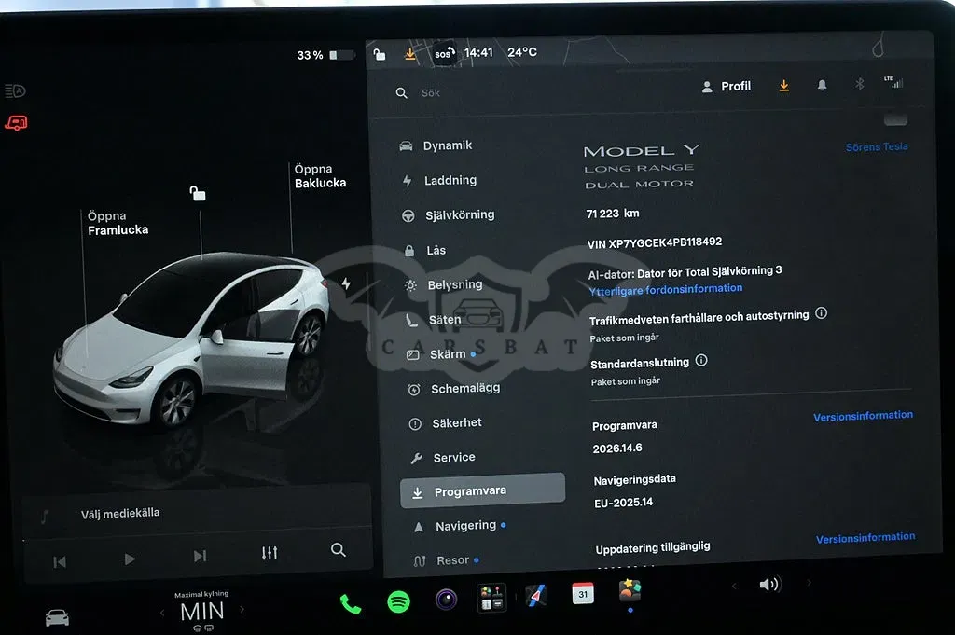
Task: Tap the Sörens Tesla vehicle name link
Action: coord(877,146)
